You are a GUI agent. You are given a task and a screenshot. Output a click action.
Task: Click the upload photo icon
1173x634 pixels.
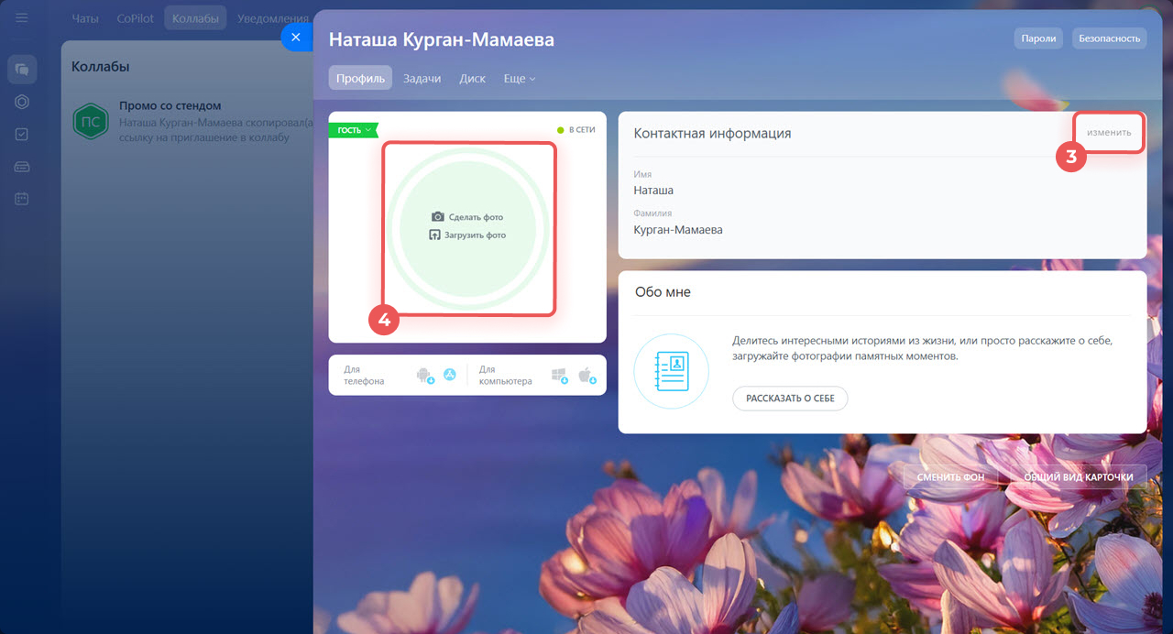436,235
